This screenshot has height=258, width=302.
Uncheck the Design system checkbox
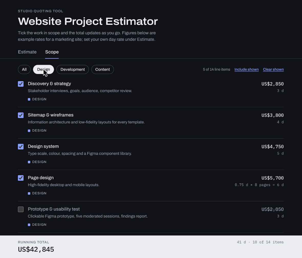[21, 147]
